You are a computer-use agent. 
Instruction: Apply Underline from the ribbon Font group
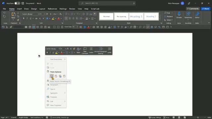click(x=30, y=19)
